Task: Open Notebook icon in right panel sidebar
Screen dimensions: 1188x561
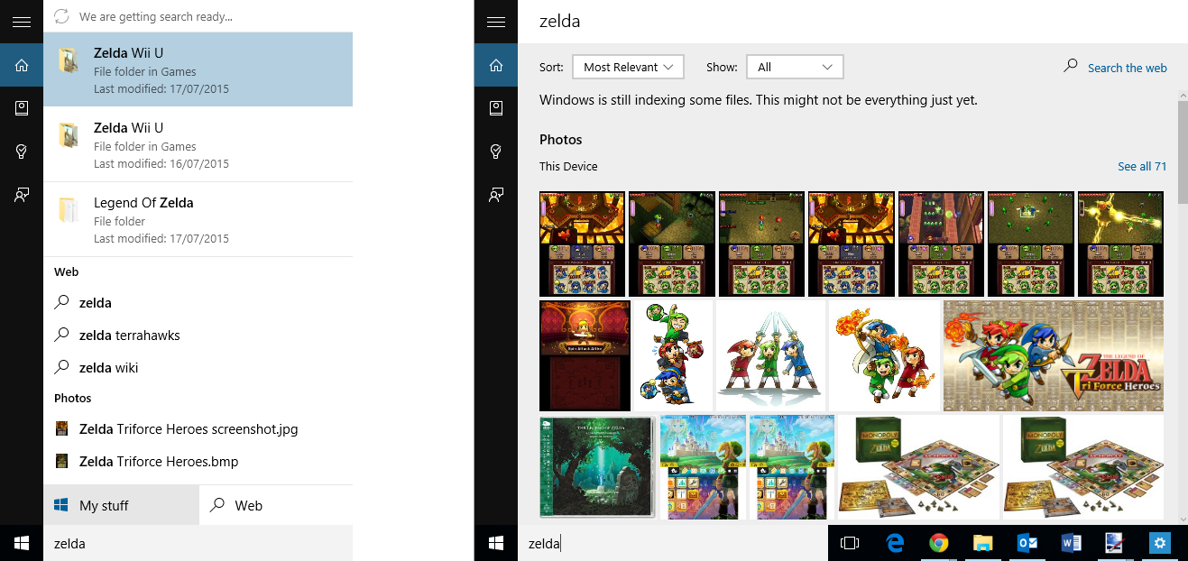Action: (496, 108)
